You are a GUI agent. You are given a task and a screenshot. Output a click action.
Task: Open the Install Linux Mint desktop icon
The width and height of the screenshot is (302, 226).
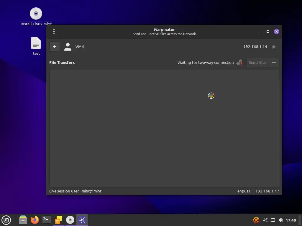[x=36, y=17]
